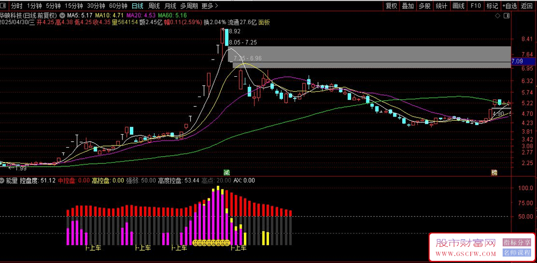
Task: Click the first yellow smiley signal icon
Action: [x=196, y=243]
